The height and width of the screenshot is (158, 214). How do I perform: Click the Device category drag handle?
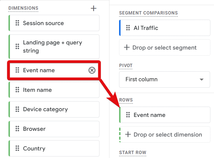coord(17,109)
